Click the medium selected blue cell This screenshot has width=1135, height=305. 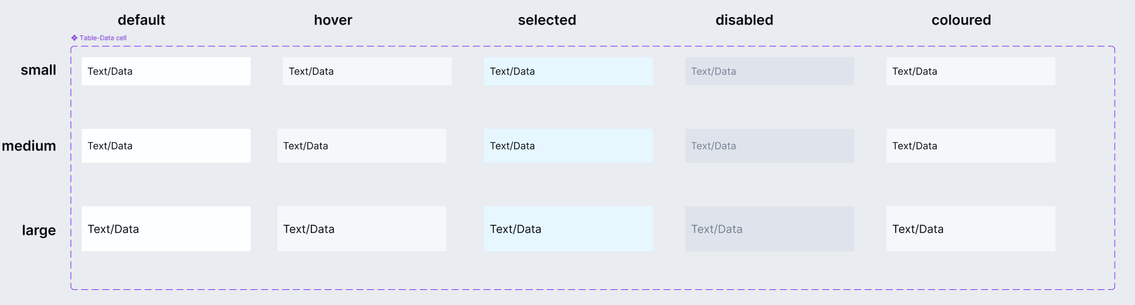click(x=568, y=146)
